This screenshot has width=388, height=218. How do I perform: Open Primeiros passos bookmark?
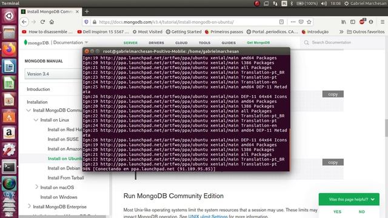click(224, 31)
